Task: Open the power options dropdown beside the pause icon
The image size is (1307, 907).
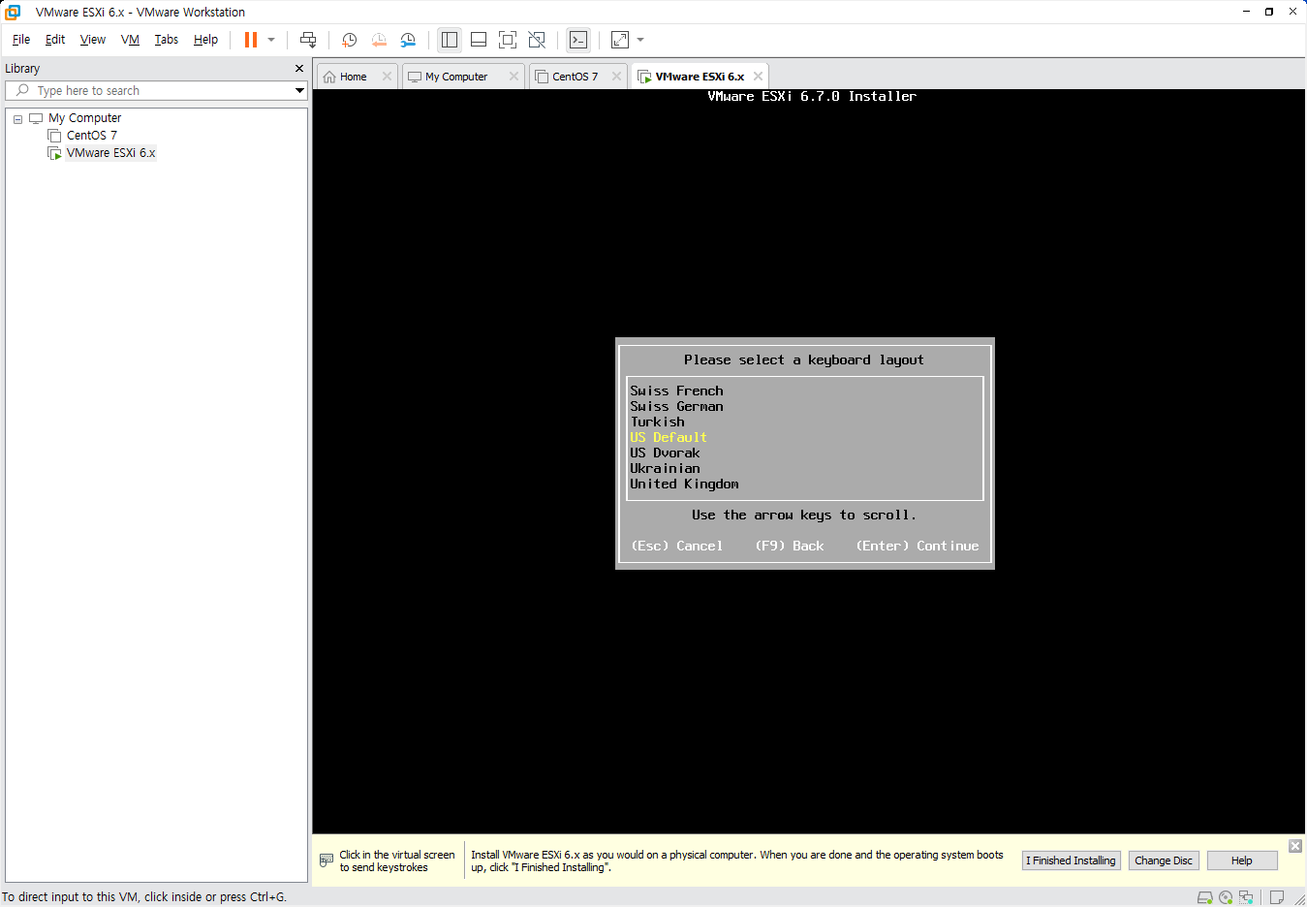Action: pyautogui.click(x=271, y=40)
